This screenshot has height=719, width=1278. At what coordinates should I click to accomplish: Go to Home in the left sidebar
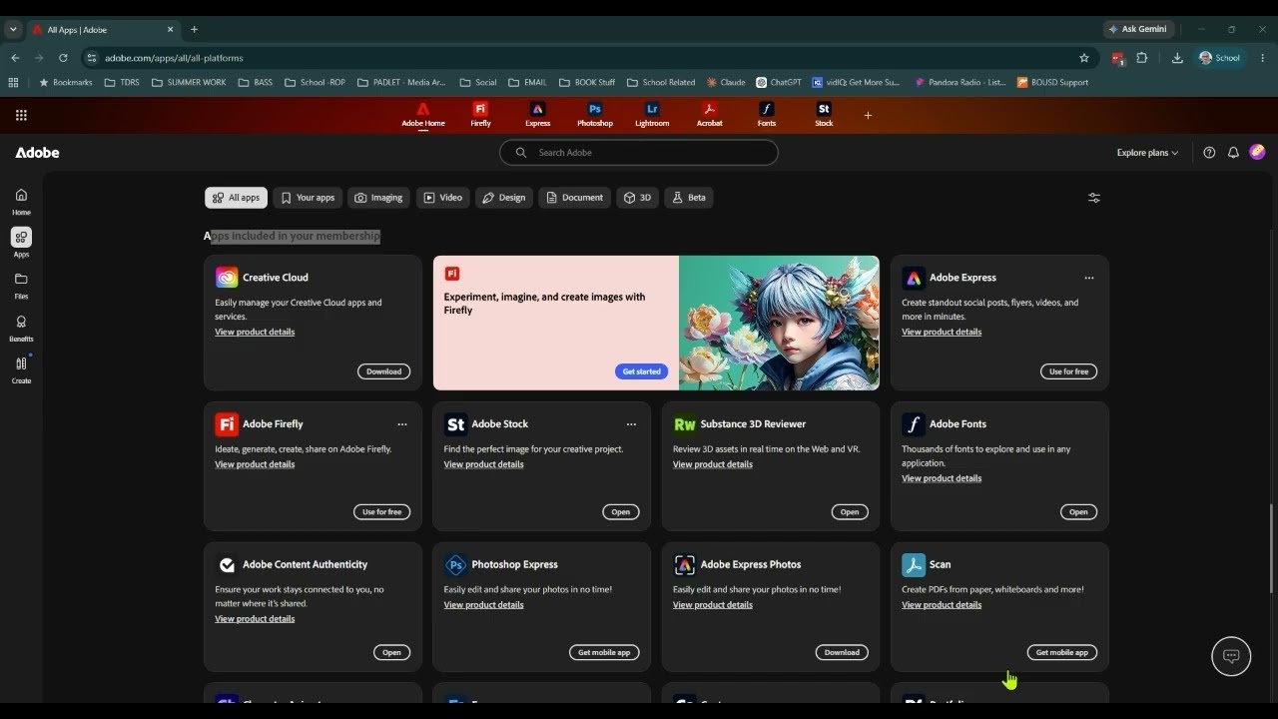[21, 201]
